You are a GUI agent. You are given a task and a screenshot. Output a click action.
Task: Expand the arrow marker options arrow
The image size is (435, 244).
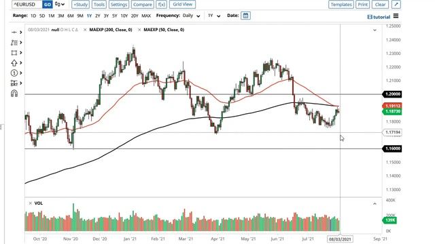click(x=21, y=63)
